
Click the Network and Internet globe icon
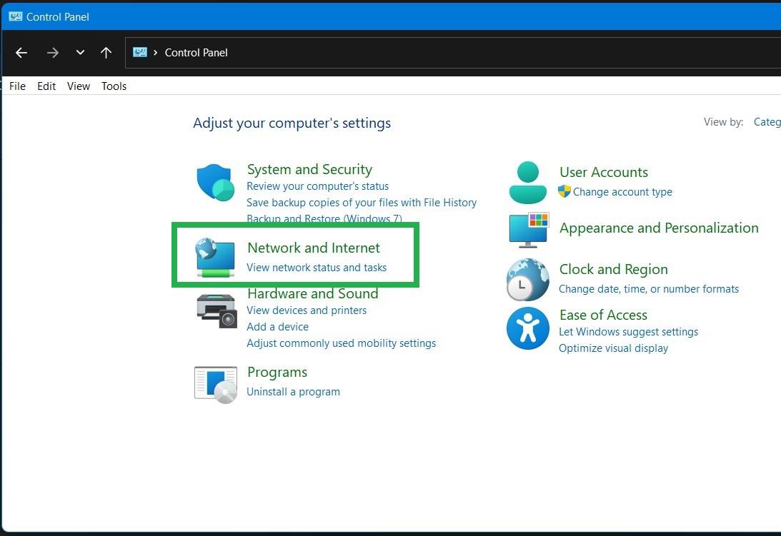click(x=215, y=258)
